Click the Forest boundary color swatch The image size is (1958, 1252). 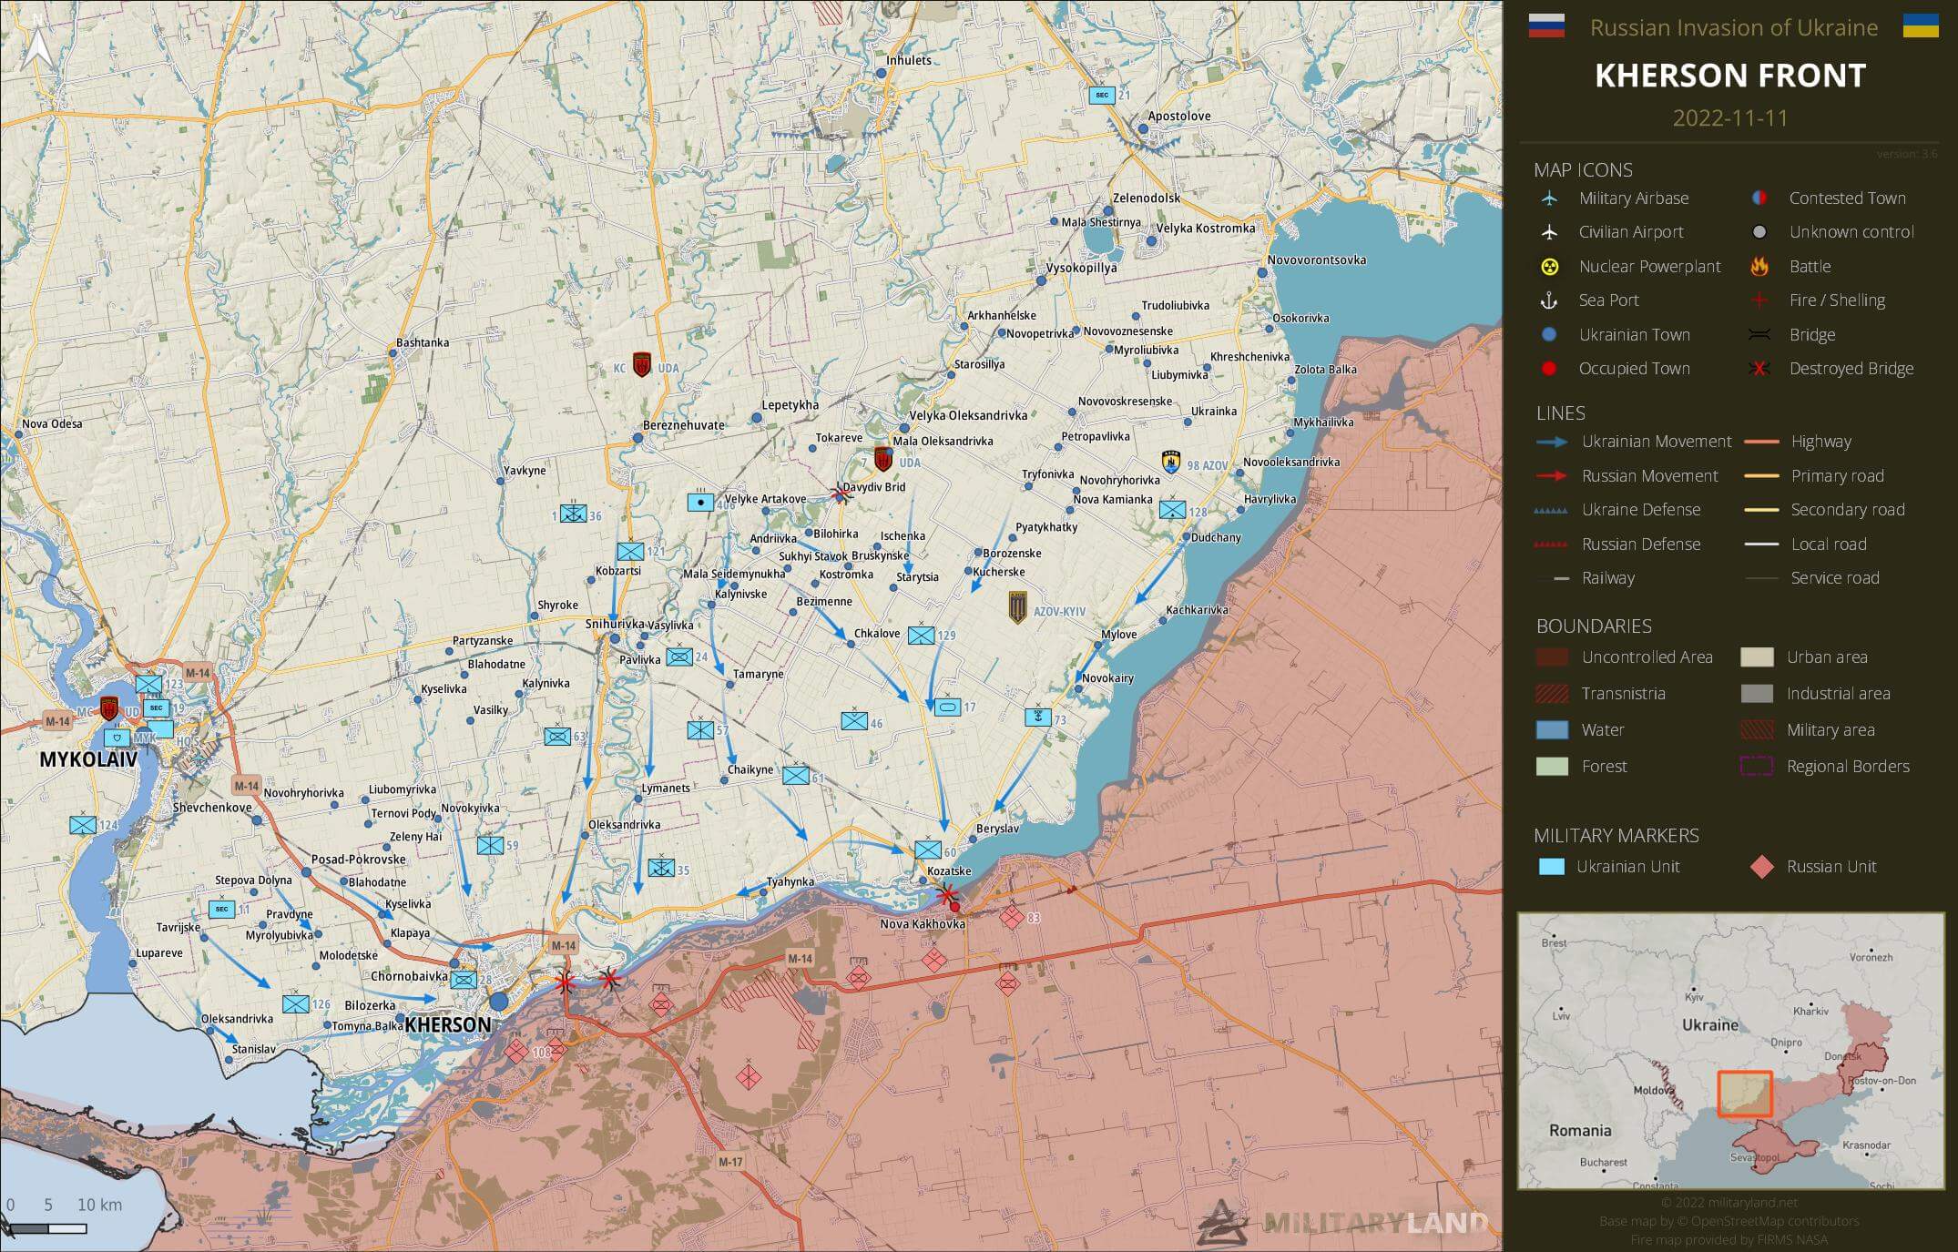point(1553,767)
